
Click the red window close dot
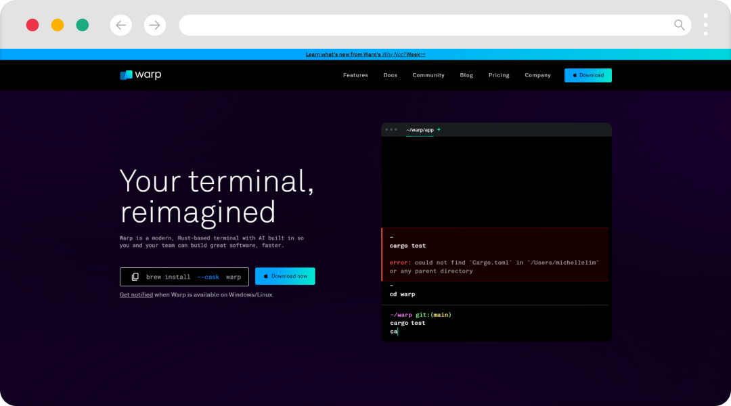click(x=32, y=25)
